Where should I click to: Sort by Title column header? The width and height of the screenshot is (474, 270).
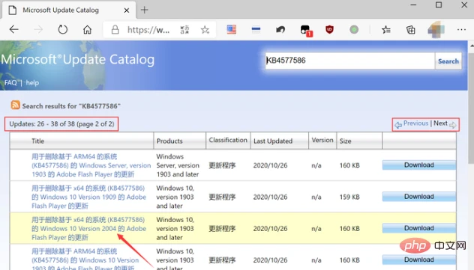point(37,141)
